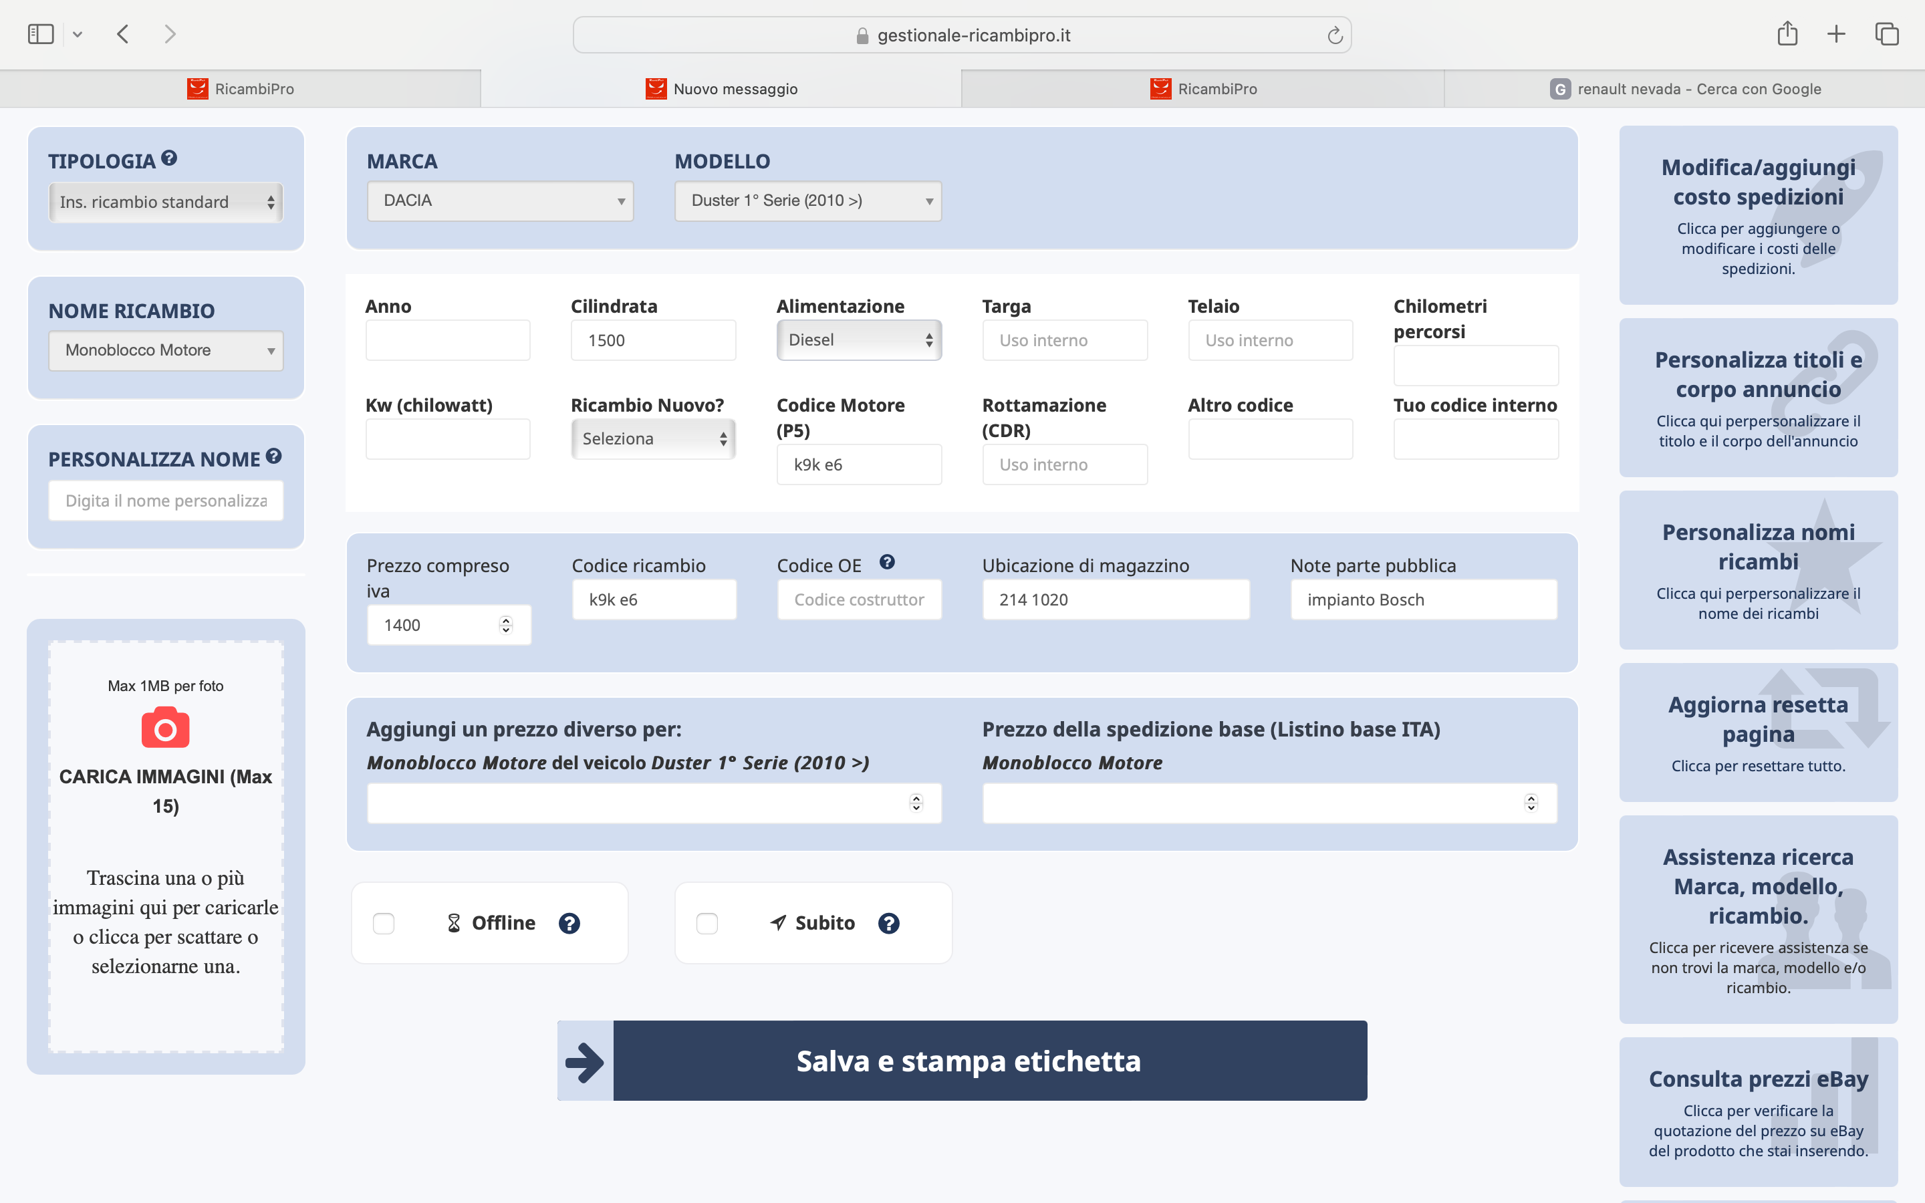Open the Alimentazione dropdown showing Diesel
1925x1203 pixels.
859,340
